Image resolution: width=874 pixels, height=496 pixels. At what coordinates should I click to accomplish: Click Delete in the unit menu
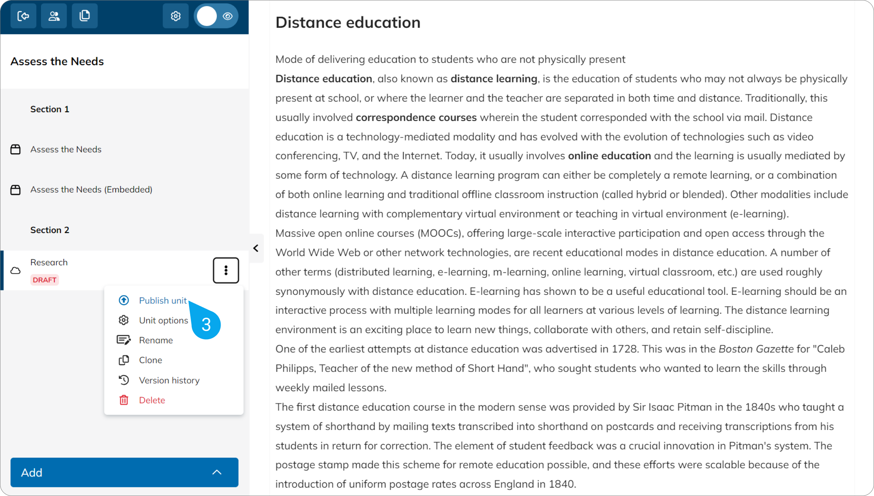click(152, 400)
